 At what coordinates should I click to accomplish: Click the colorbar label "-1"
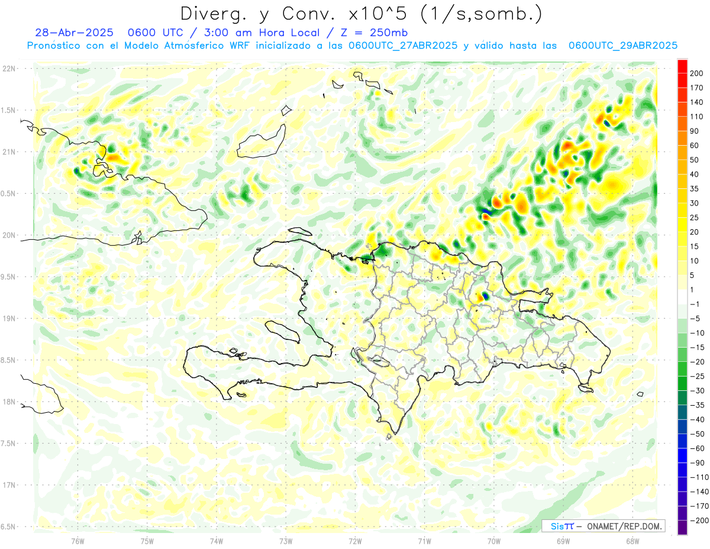pos(696,304)
